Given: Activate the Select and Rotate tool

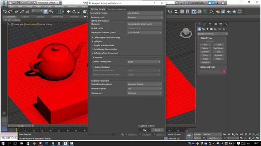Looking at the screenshot, I should 74,12.
